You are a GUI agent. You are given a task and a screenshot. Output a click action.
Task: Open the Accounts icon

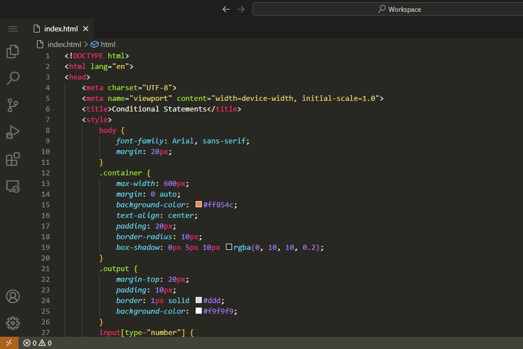(13, 296)
